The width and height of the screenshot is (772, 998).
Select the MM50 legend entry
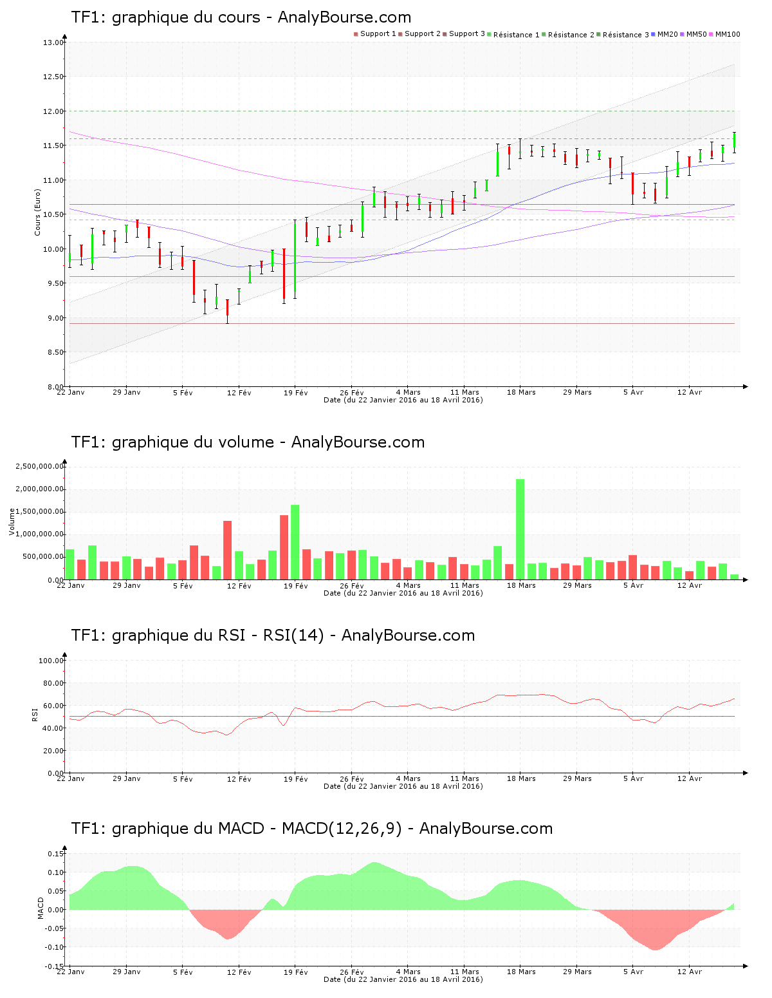(694, 34)
